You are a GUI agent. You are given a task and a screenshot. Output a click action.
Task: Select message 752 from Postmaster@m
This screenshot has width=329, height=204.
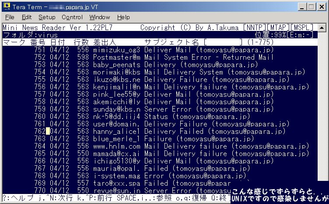point(154,57)
